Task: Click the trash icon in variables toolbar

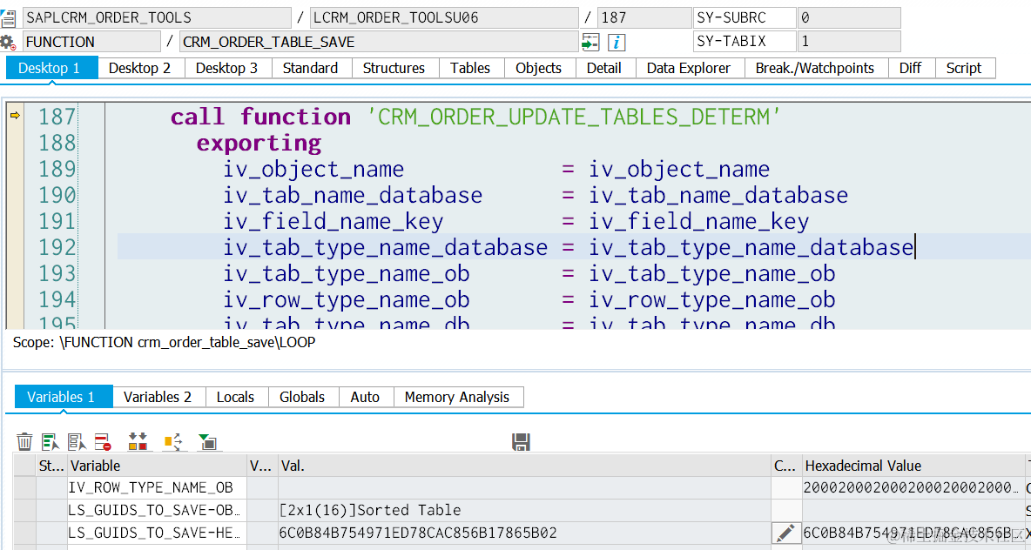Action: (24, 441)
